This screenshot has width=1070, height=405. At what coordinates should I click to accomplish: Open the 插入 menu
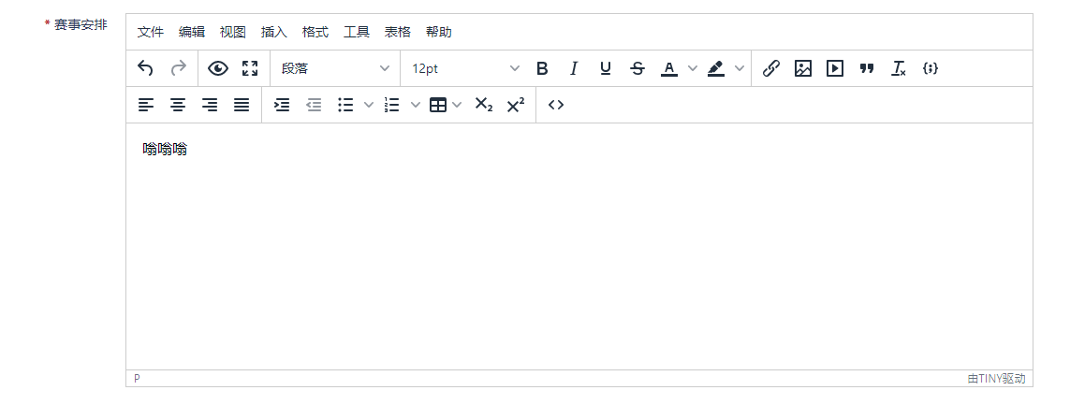274,32
